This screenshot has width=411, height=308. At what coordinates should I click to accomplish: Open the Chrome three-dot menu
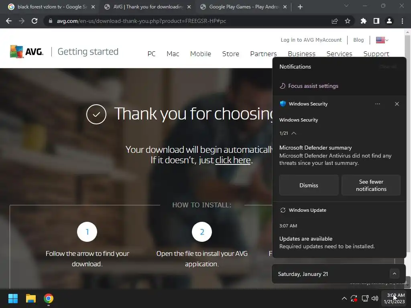pos(402,21)
